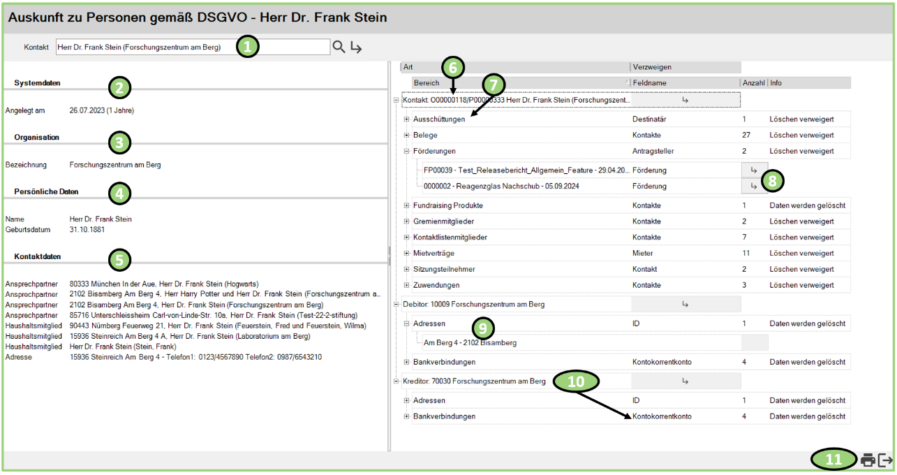Click the Anzahl column header
Screen dimensions: 897x475
coord(753,82)
